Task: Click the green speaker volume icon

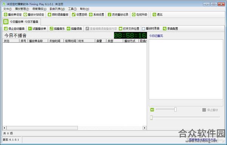Action: click(x=152, y=110)
